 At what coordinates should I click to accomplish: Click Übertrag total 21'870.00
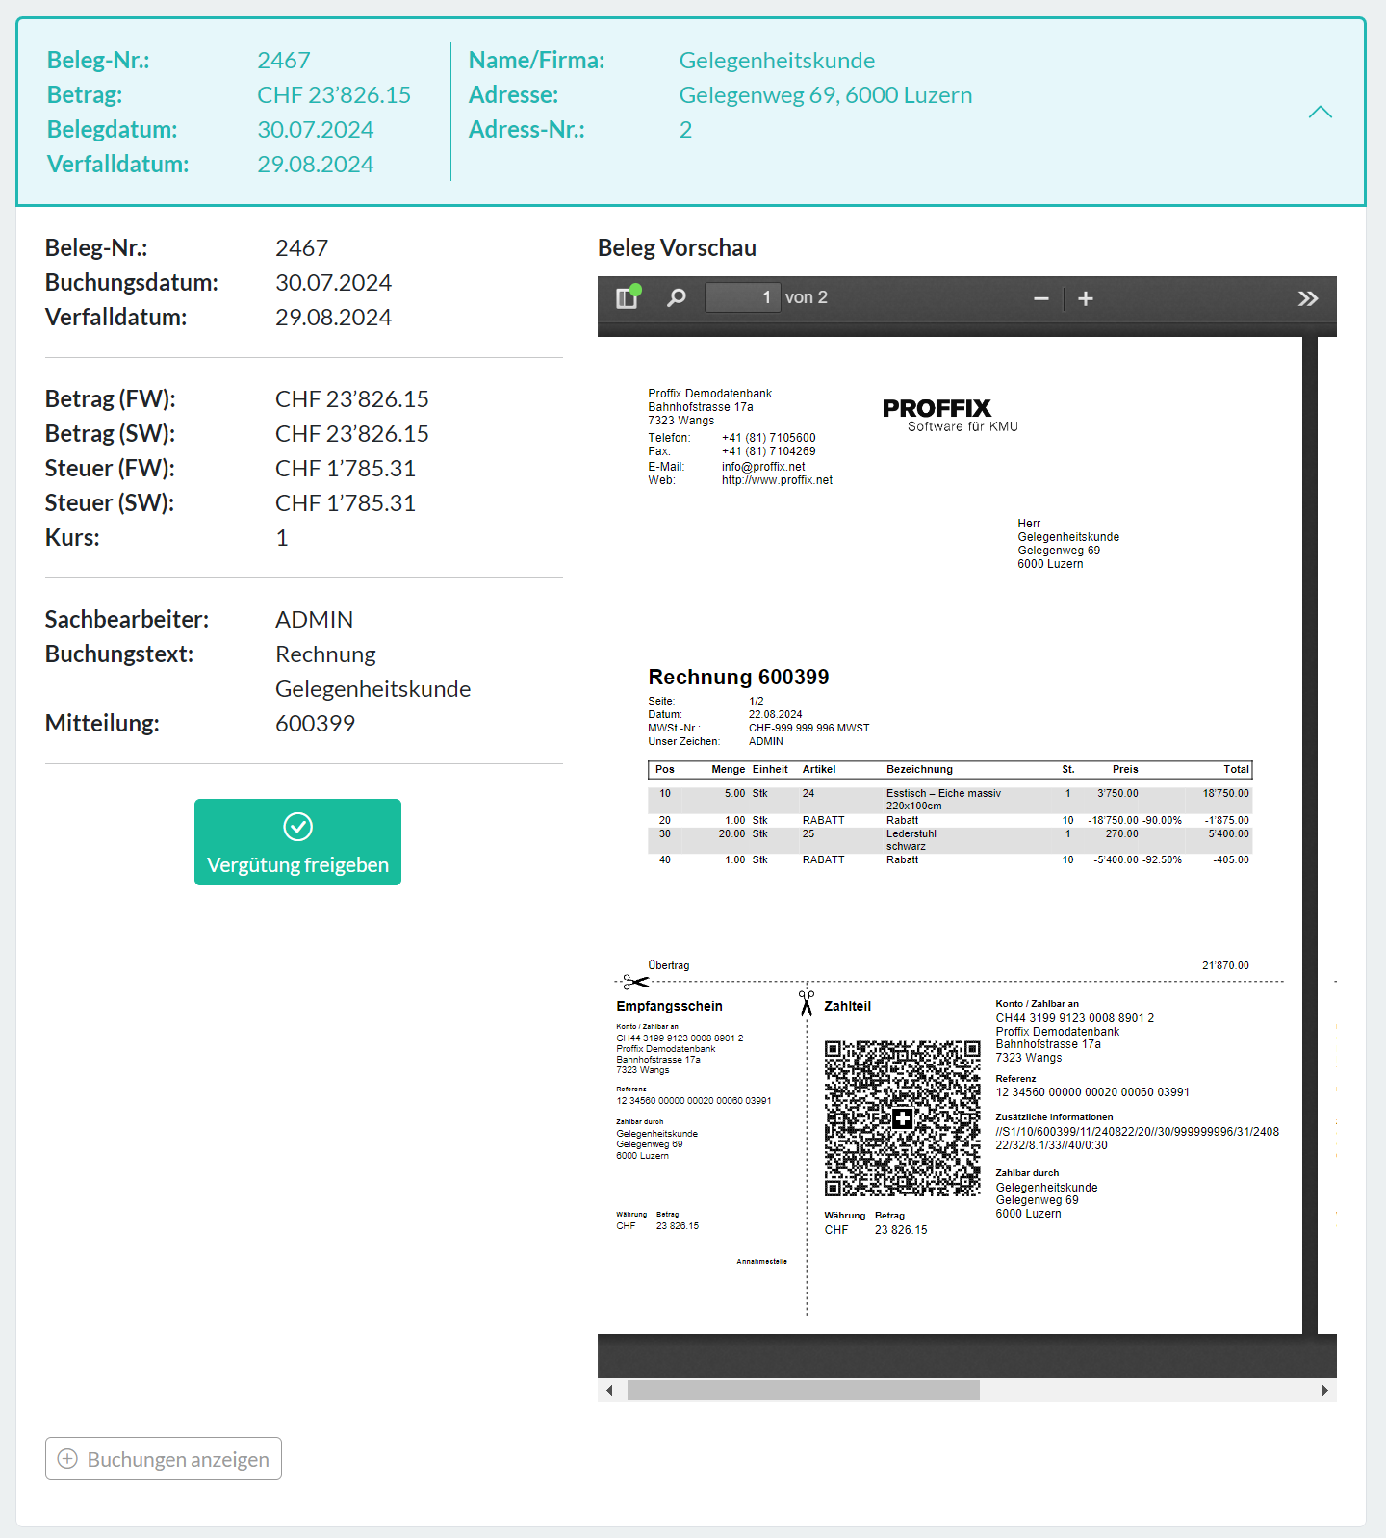1225,965
